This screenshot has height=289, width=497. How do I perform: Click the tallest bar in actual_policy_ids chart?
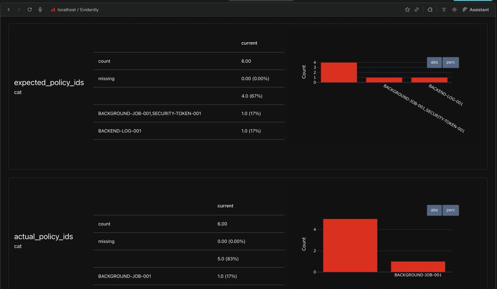[x=350, y=246]
